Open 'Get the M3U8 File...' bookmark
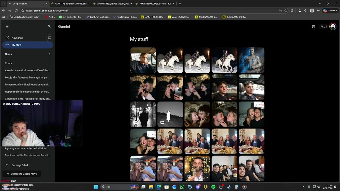340x191 pixels. [x=70, y=17]
